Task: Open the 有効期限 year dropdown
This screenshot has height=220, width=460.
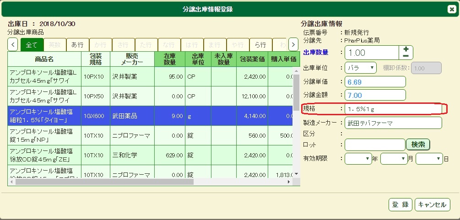Action: point(358,159)
